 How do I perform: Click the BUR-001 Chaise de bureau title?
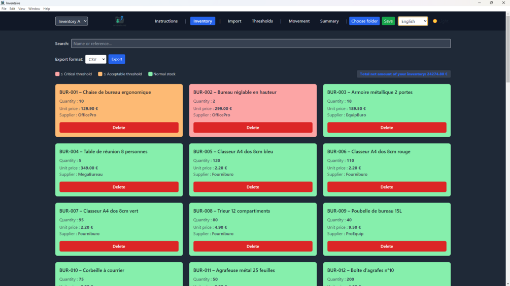coord(105,92)
